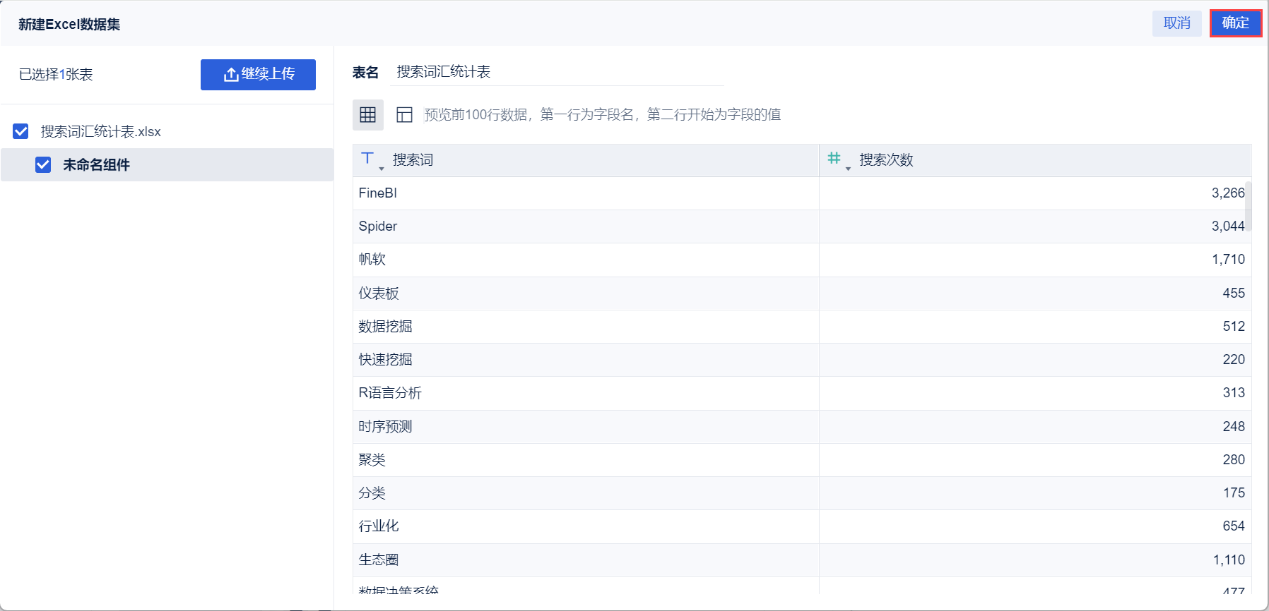Image resolution: width=1269 pixels, height=611 pixels.
Task: Switch to layout view icon
Action: click(x=404, y=115)
